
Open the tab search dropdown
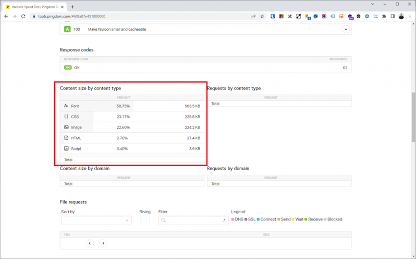pyautogui.click(x=373, y=4)
